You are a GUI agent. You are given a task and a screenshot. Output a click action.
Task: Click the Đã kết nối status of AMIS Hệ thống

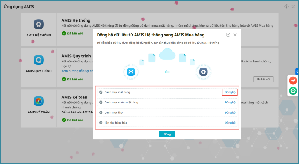(x=72, y=33)
